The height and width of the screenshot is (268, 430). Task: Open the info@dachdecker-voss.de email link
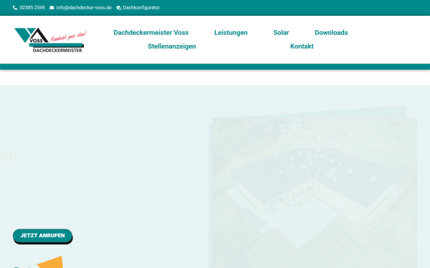(x=84, y=8)
